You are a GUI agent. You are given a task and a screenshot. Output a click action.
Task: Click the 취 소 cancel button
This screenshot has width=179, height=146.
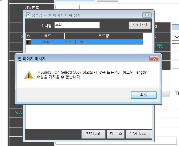(x=116, y=134)
